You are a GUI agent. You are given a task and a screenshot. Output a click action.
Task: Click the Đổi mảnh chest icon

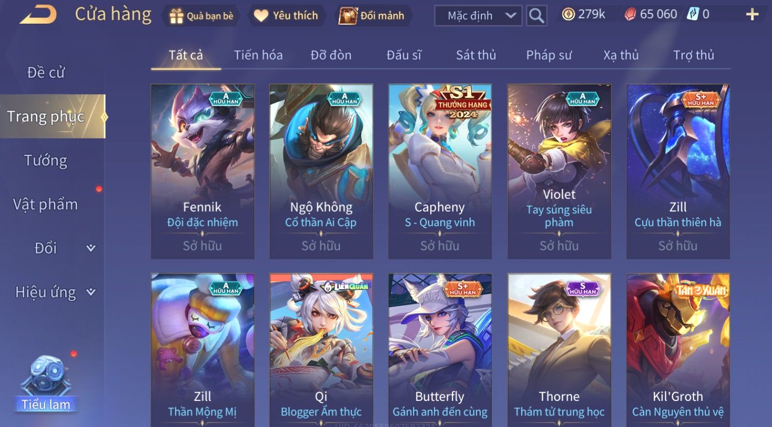point(348,16)
